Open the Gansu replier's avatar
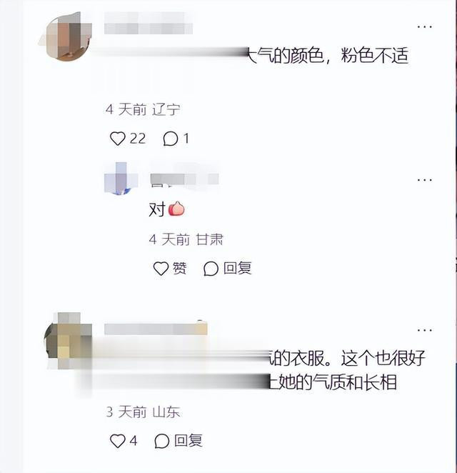 pos(121,179)
